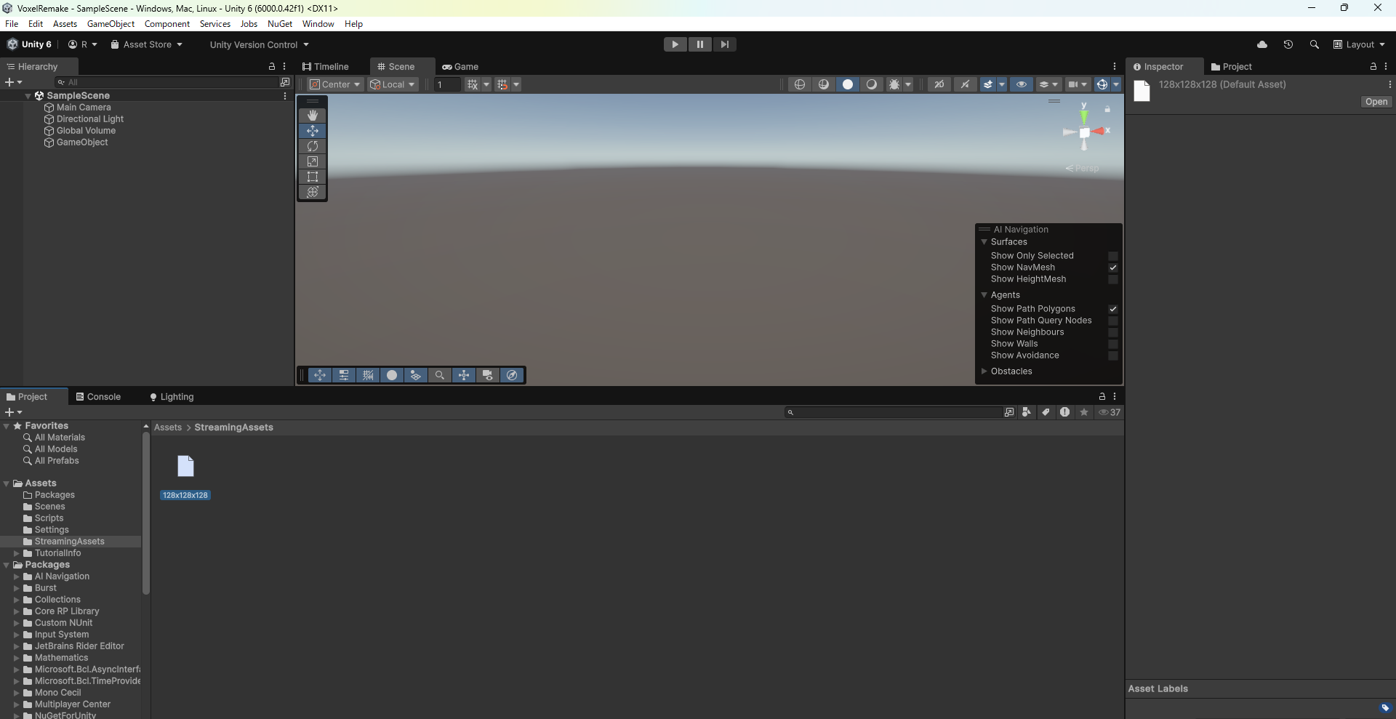1396x719 pixels.
Task: Click the Open button in the Inspector
Action: pos(1376,102)
